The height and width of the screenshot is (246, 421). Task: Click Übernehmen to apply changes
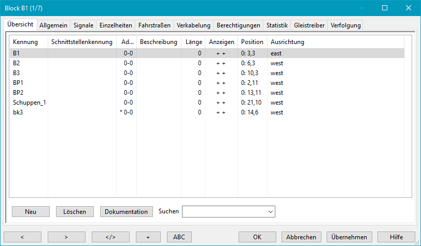[349, 237]
